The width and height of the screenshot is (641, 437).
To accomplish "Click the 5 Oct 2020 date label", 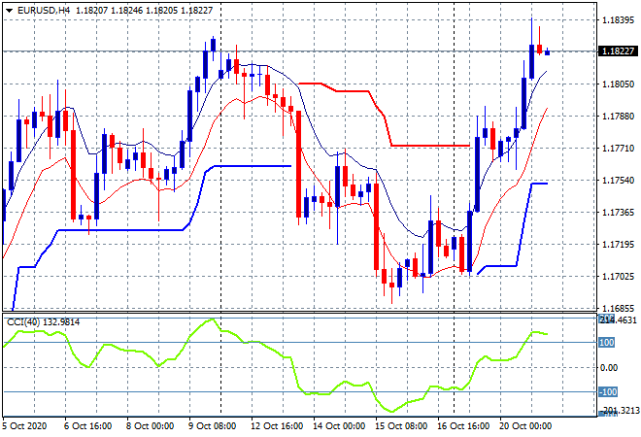I will (24, 426).
